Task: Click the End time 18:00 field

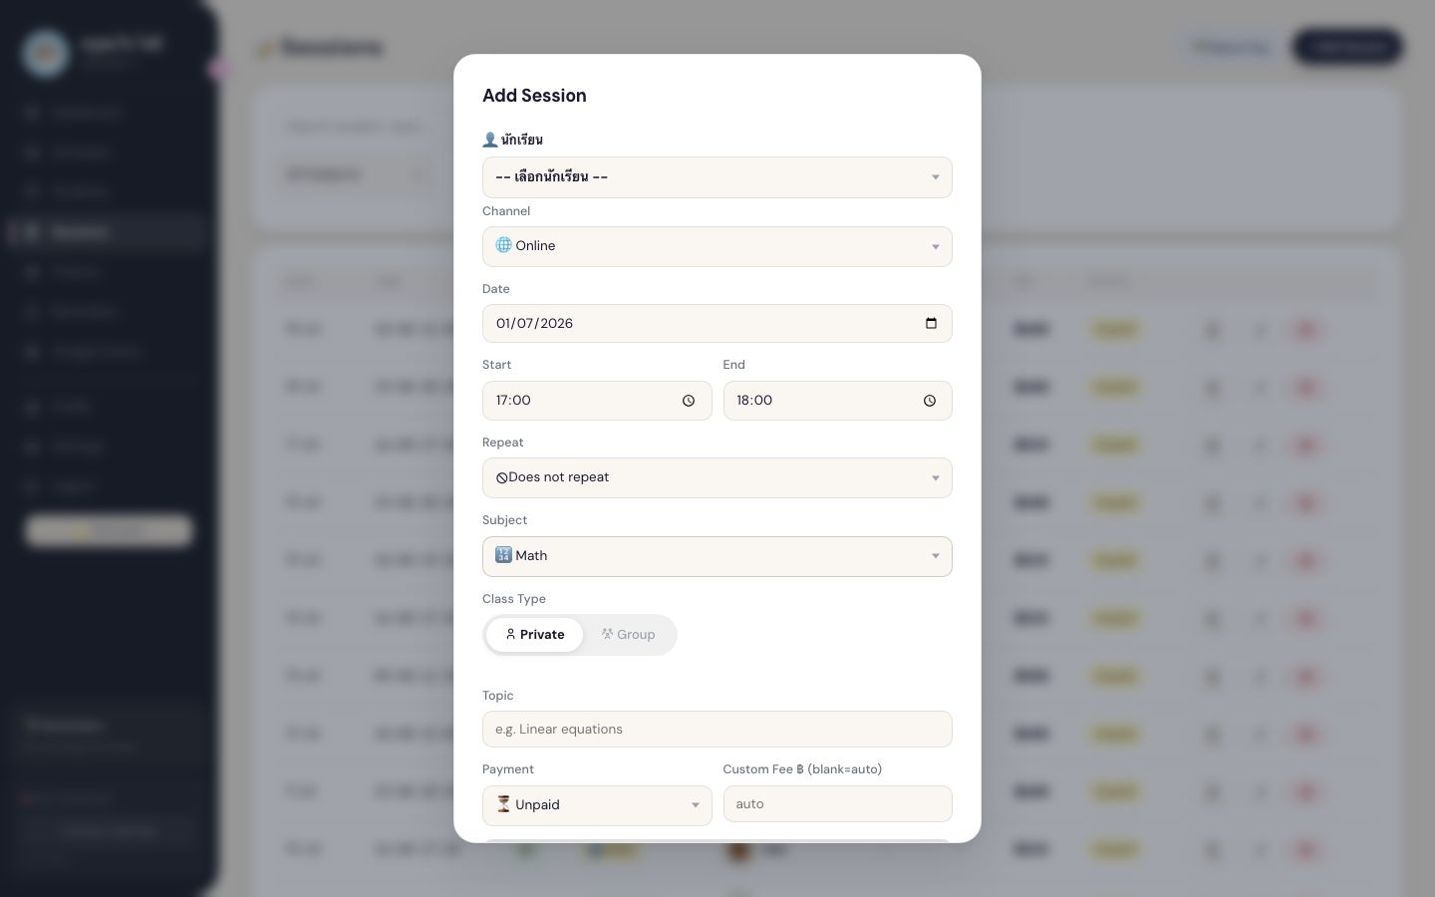Action: [838, 401]
